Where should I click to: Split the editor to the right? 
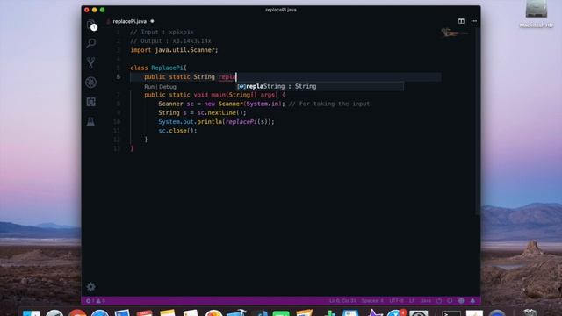pos(461,21)
